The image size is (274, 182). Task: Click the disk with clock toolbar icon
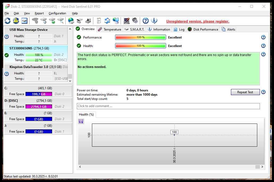pos(44,21)
